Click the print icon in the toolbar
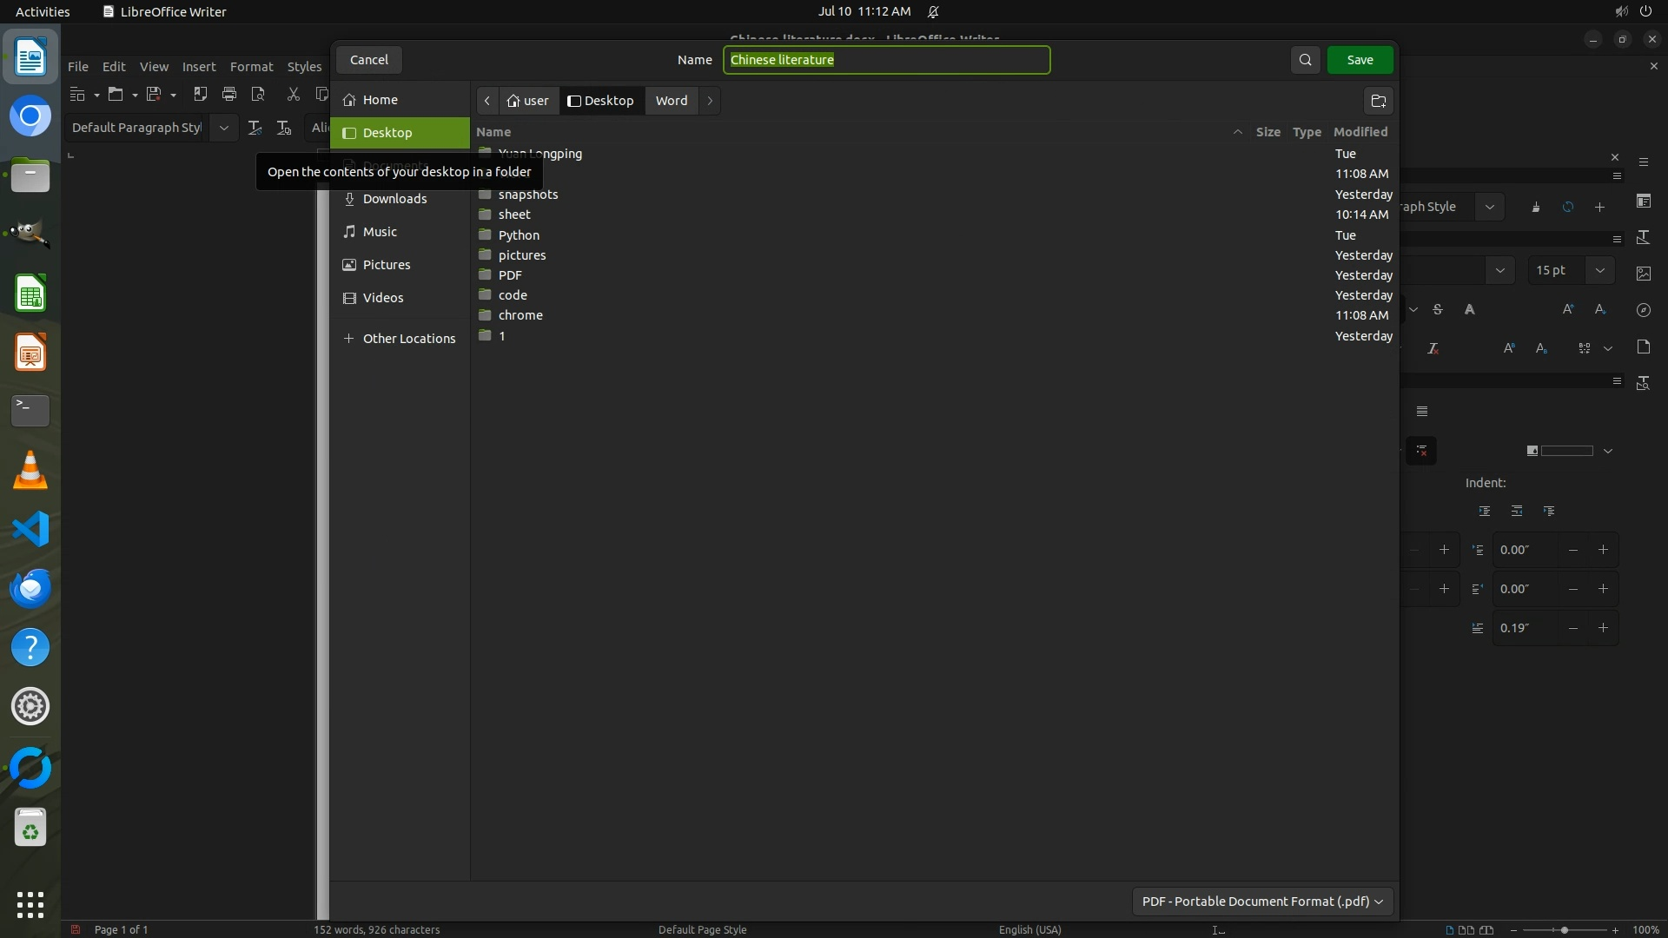Viewport: 1668px width, 938px height. [229, 94]
